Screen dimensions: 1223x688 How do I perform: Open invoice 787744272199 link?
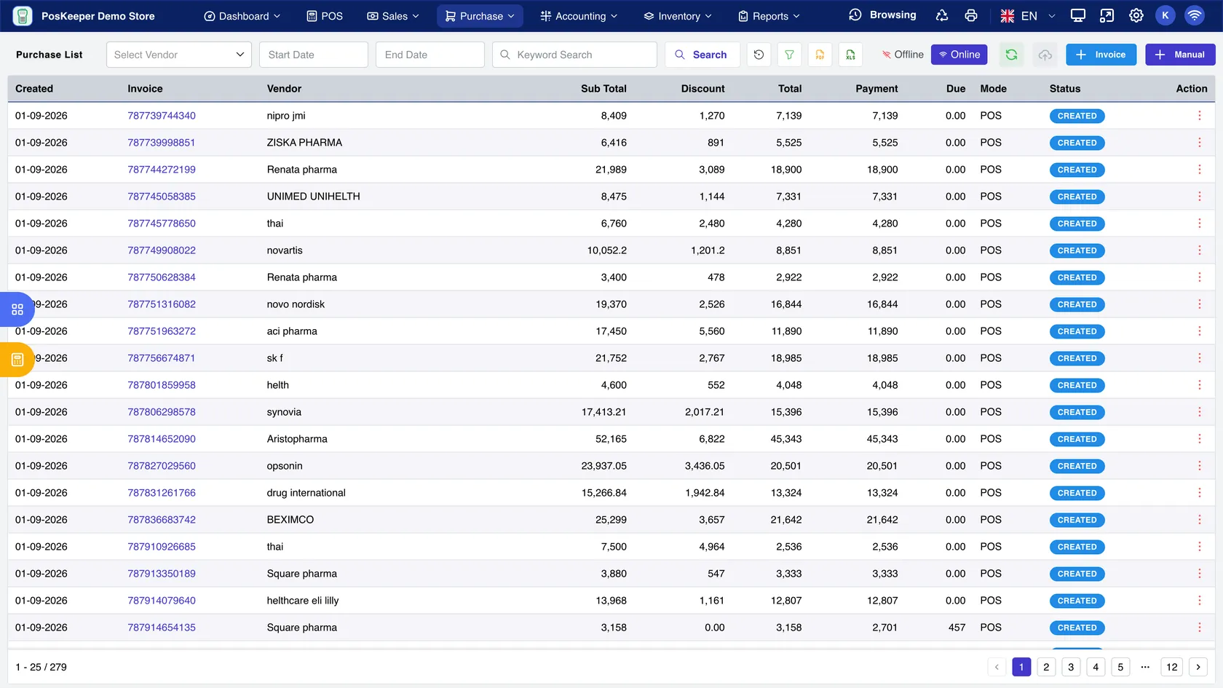coord(162,170)
